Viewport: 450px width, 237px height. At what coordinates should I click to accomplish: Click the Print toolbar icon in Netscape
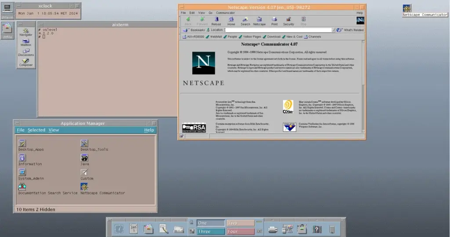point(274,21)
